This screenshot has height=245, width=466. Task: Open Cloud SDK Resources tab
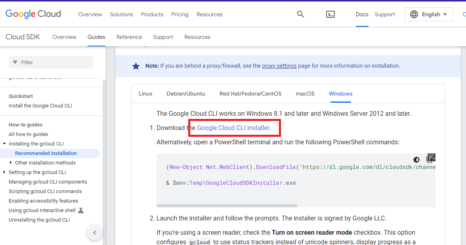point(197,37)
